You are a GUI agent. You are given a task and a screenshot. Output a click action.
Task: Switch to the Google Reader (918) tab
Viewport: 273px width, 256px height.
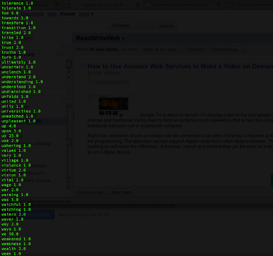(103, 5)
